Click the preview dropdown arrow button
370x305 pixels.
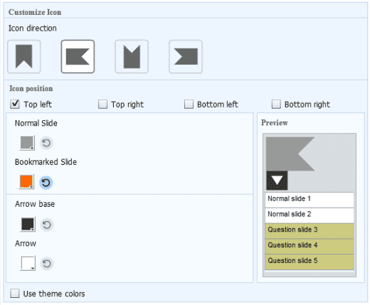(x=277, y=181)
